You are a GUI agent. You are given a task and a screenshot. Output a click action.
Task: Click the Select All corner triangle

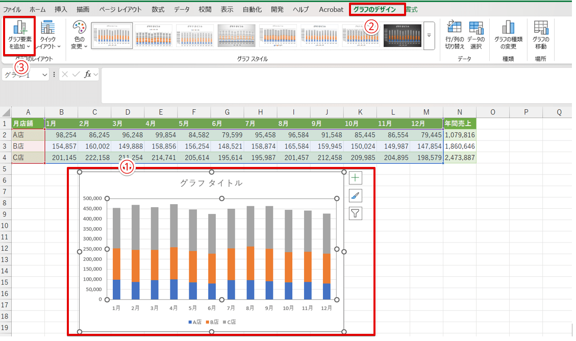coord(6,112)
